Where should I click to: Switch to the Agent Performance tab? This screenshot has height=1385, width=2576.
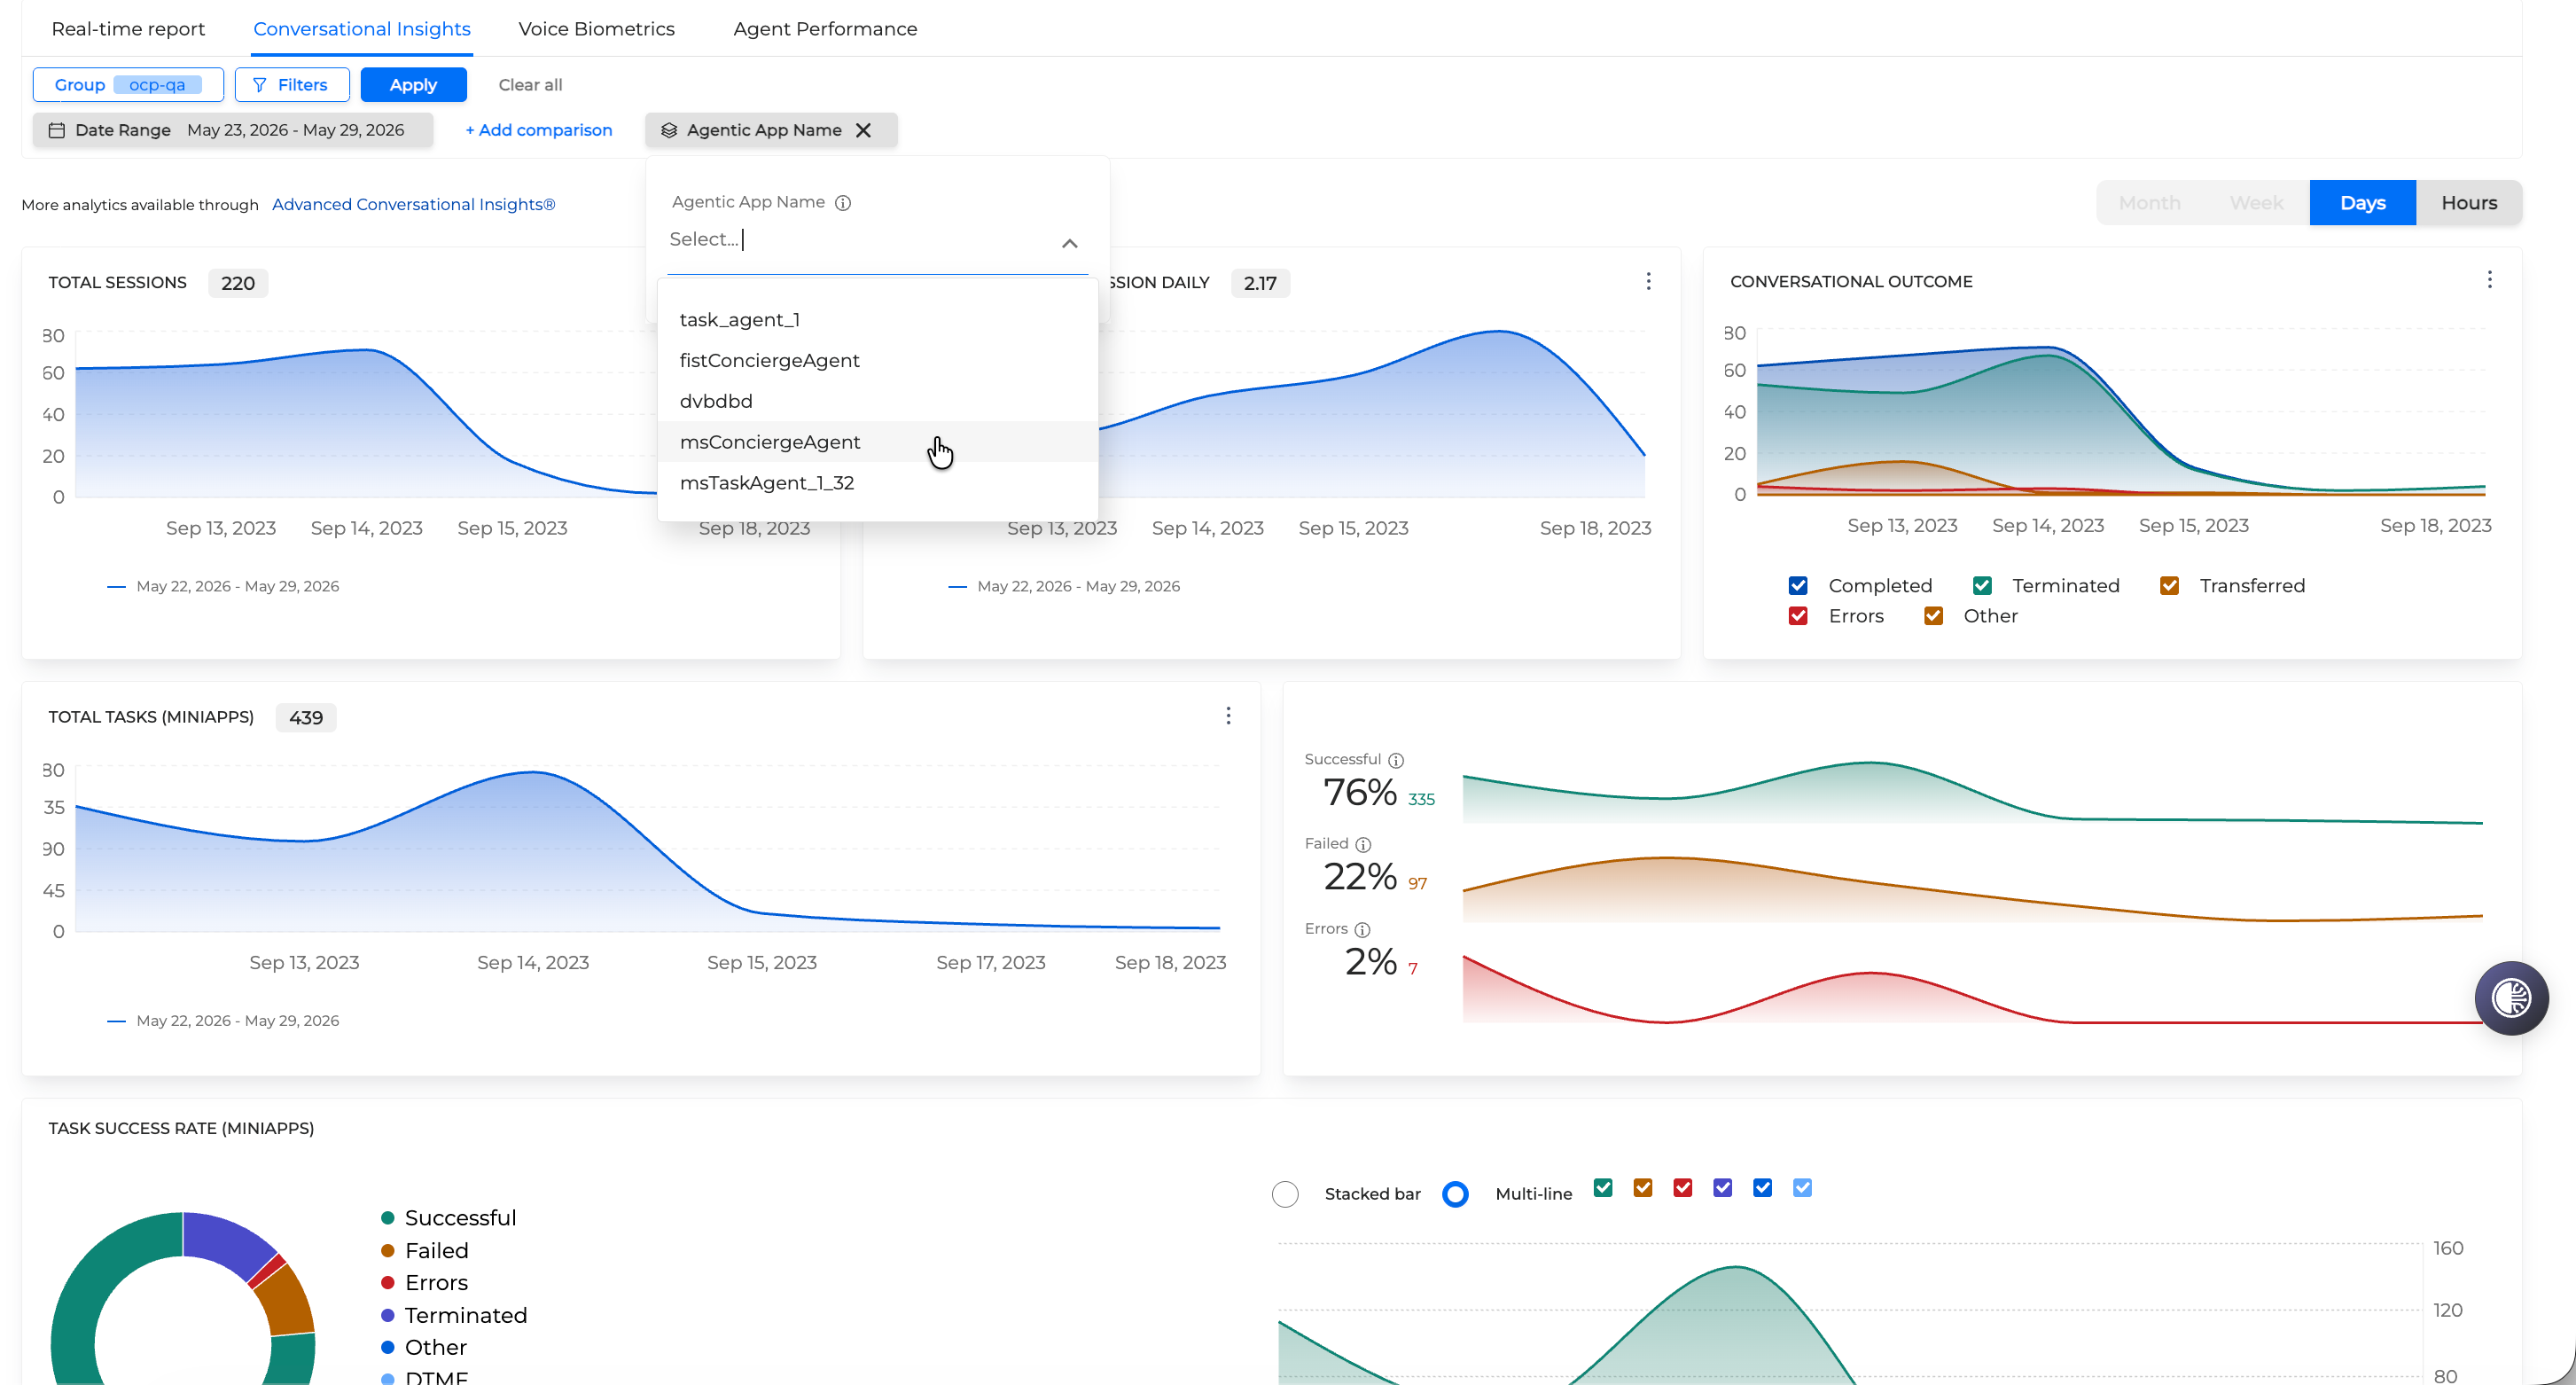(825, 29)
